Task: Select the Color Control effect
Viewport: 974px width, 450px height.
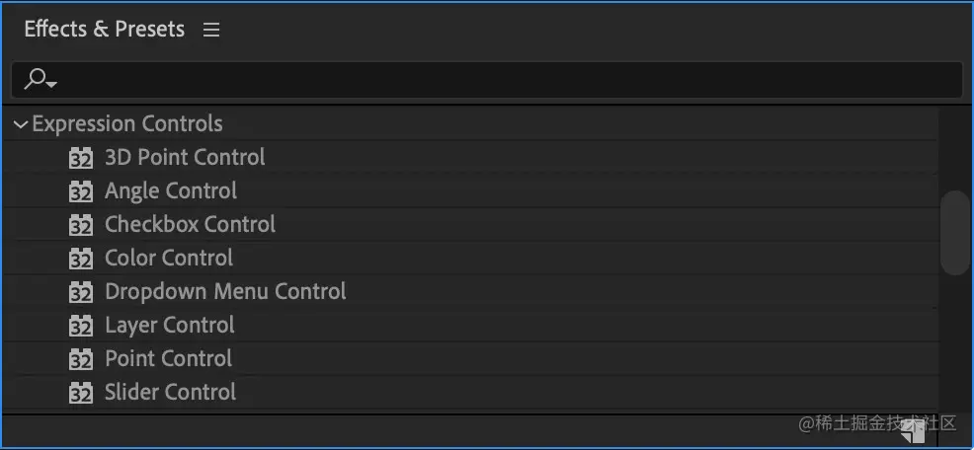Action: (x=169, y=259)
